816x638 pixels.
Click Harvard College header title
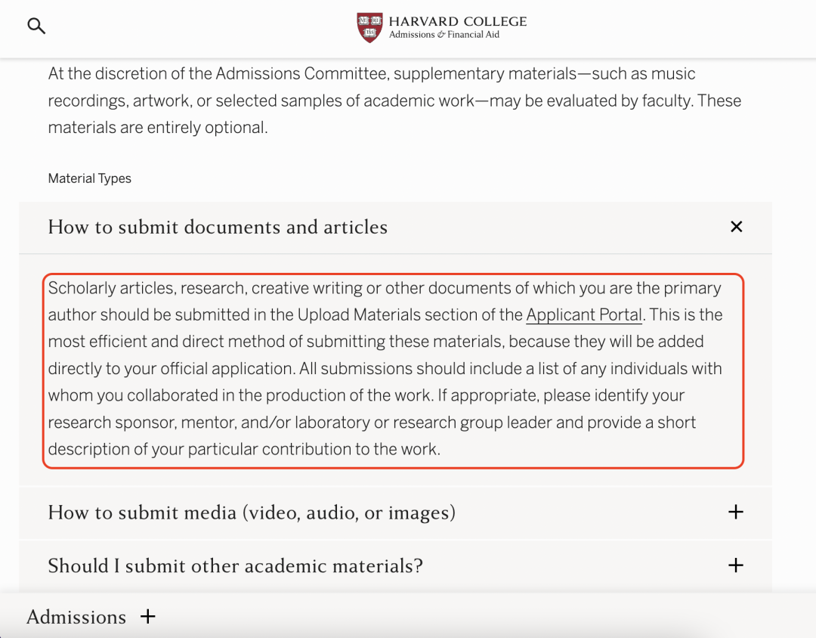(x=457, y=21)
